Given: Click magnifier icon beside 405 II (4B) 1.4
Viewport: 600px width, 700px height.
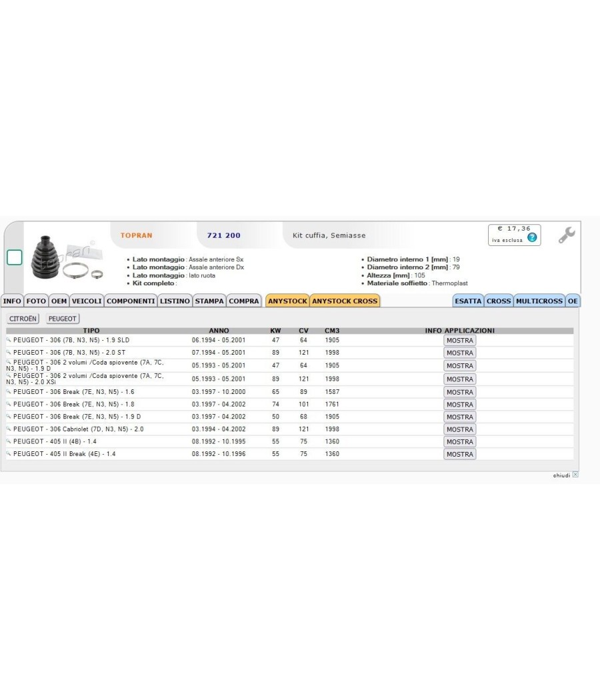Looking at the screenshot, I should click(9, 441).
